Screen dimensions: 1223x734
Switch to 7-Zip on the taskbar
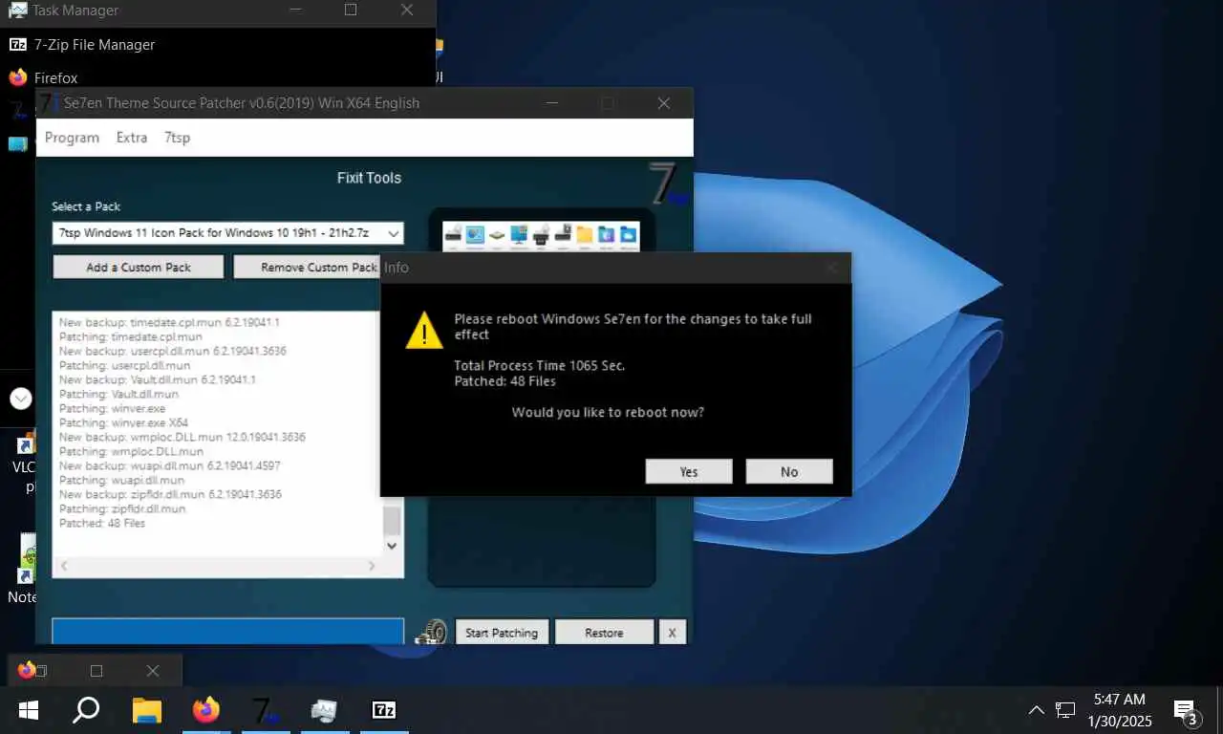point(383,710)
